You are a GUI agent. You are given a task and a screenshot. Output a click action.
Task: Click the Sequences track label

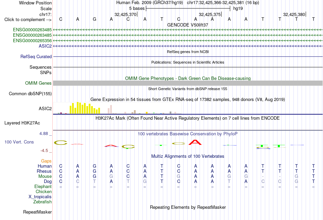[x=40, y=67]
